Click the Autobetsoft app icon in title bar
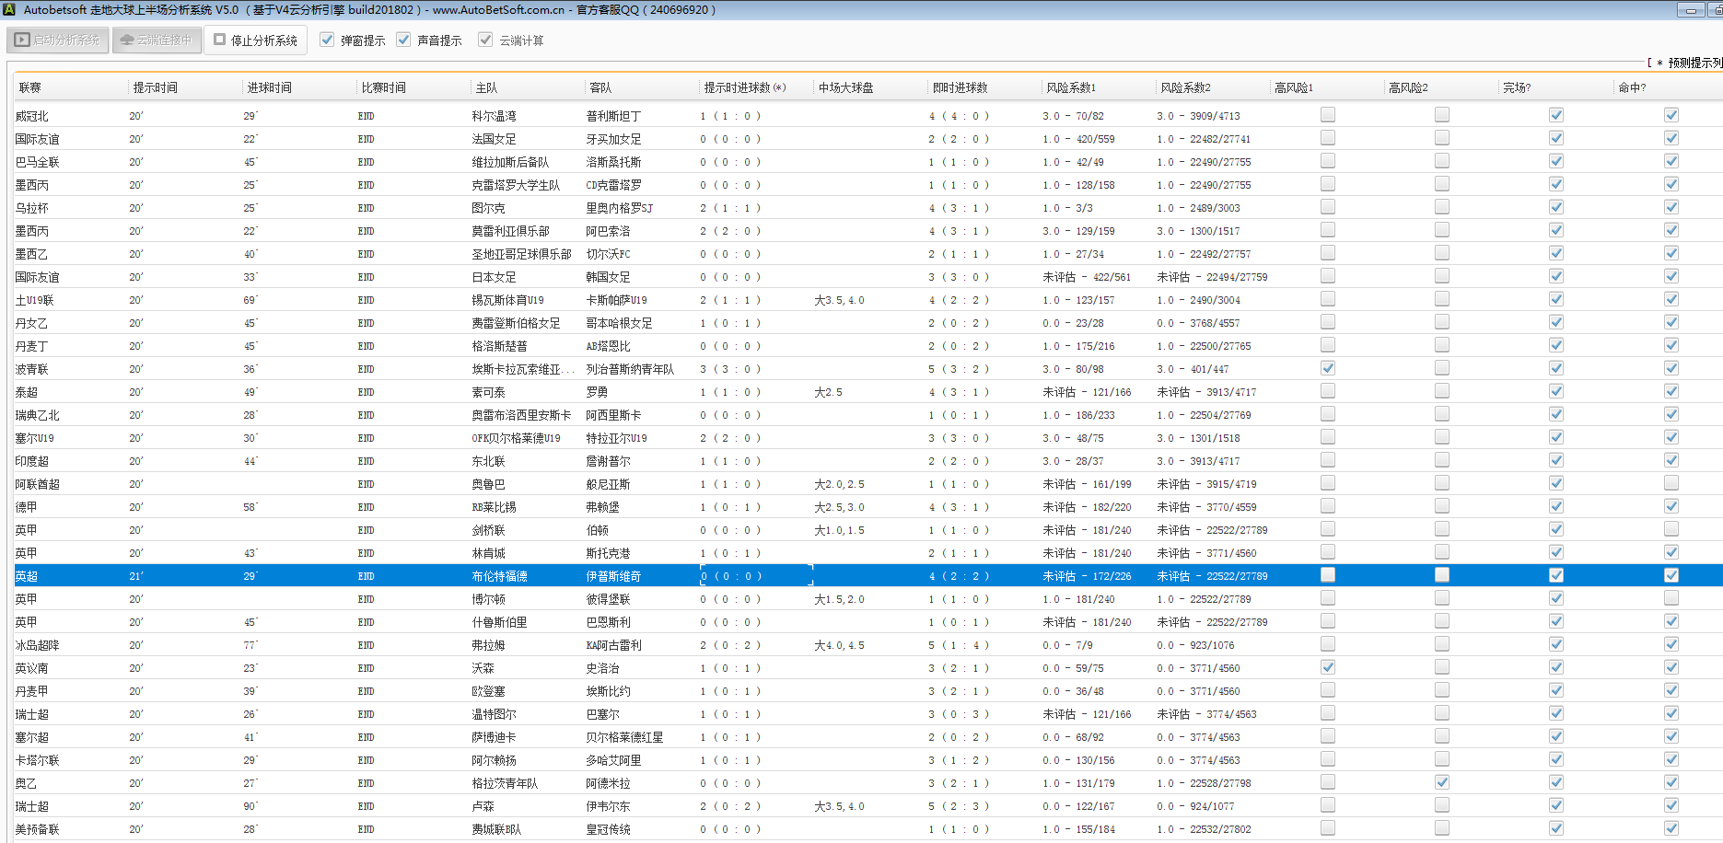Screen dimensions: 1723x843 coord(9,9)
